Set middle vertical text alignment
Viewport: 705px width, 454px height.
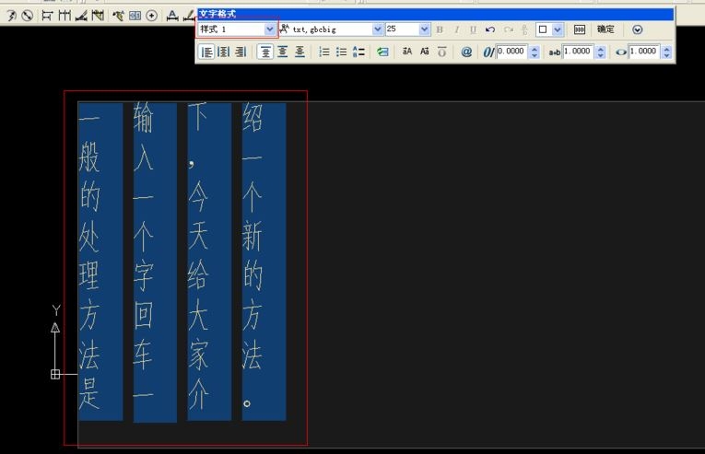click(282, 52)
